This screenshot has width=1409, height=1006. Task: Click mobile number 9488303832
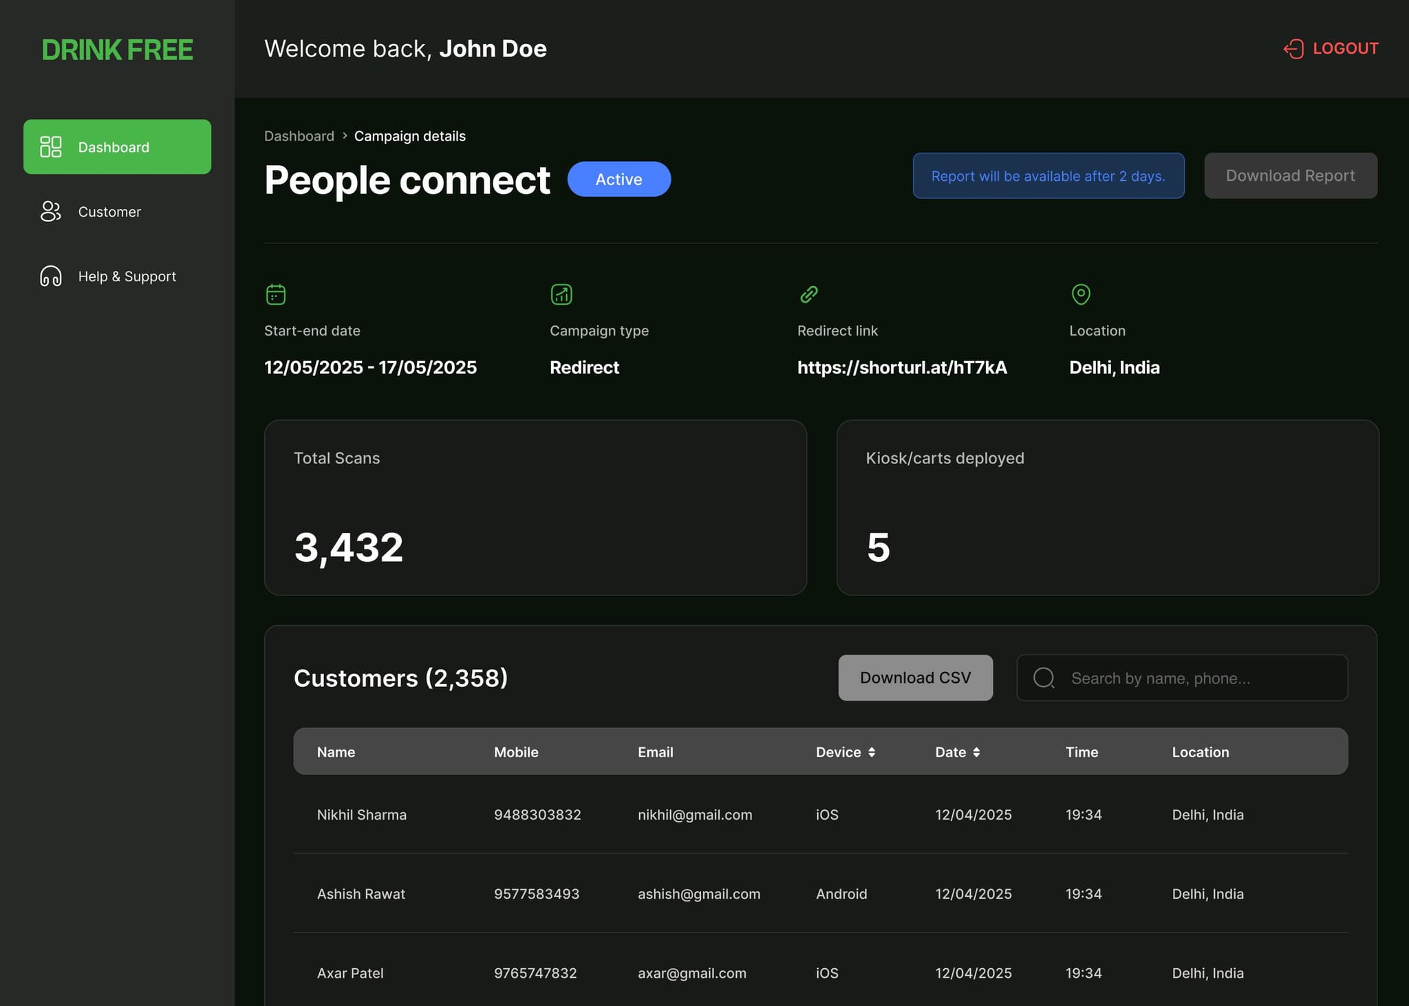[537, 815]
